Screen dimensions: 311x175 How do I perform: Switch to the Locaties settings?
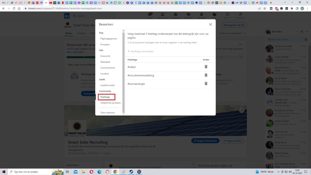point(104,74)
